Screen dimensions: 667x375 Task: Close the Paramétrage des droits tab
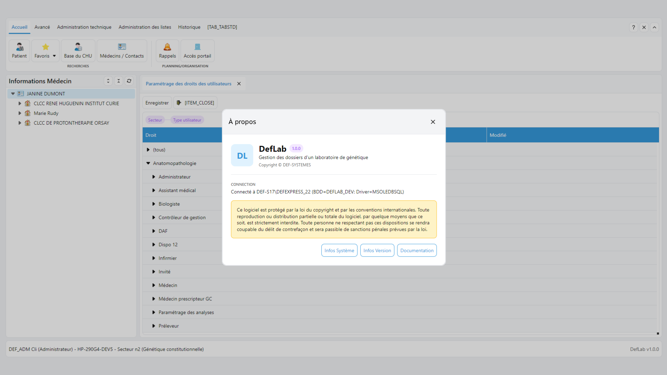(x=239, y=84)
